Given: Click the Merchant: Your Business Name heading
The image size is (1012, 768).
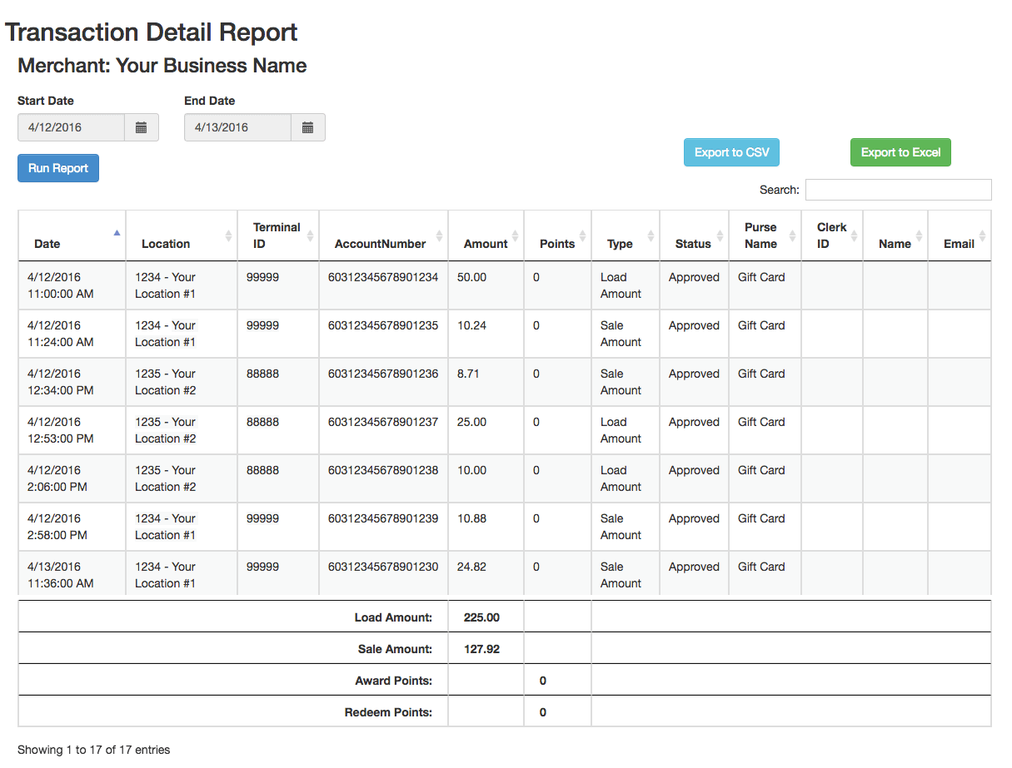Looking at the screenshot, I should point(162,66).
